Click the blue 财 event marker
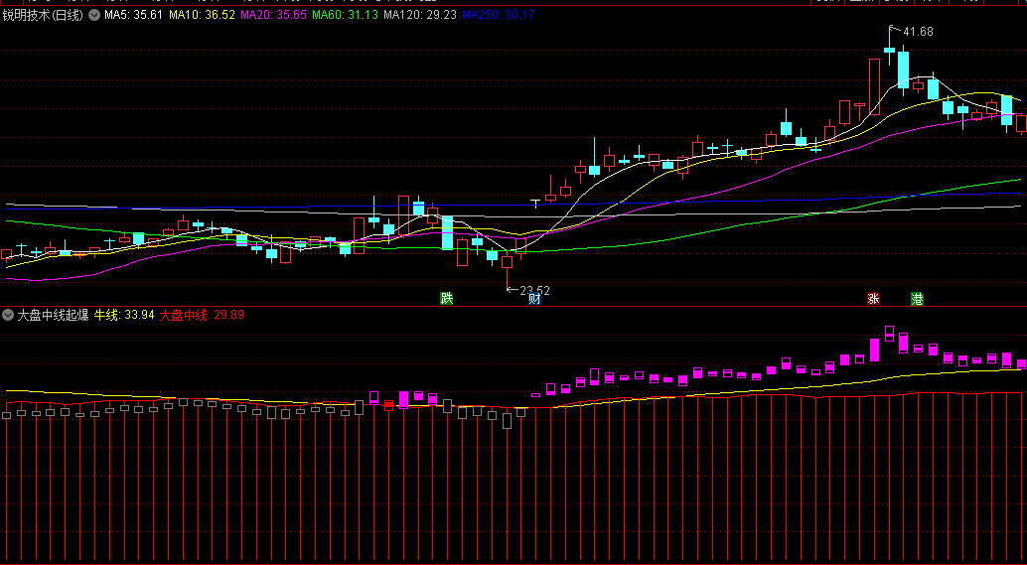The width and height of the screenshot is (1027, 565). (534, 299)
